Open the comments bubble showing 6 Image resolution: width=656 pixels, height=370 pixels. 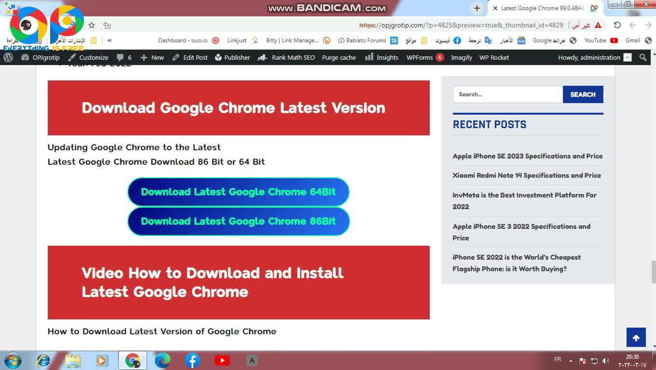(124, 57)
